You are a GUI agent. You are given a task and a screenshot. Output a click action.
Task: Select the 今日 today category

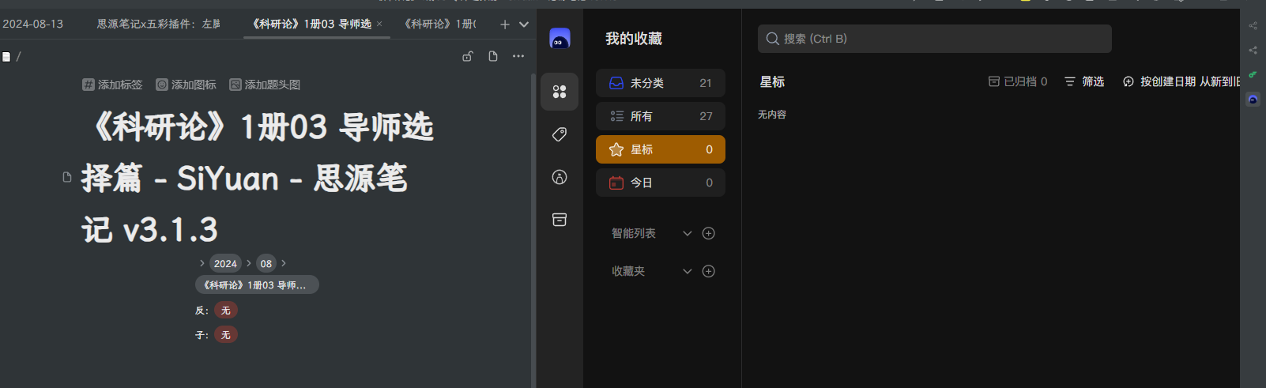(661, 183)
